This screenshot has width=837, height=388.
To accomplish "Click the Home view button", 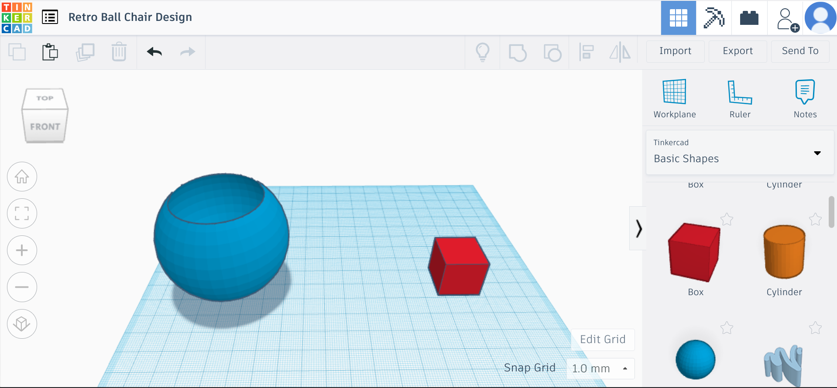I will click(x=22, y=177).
